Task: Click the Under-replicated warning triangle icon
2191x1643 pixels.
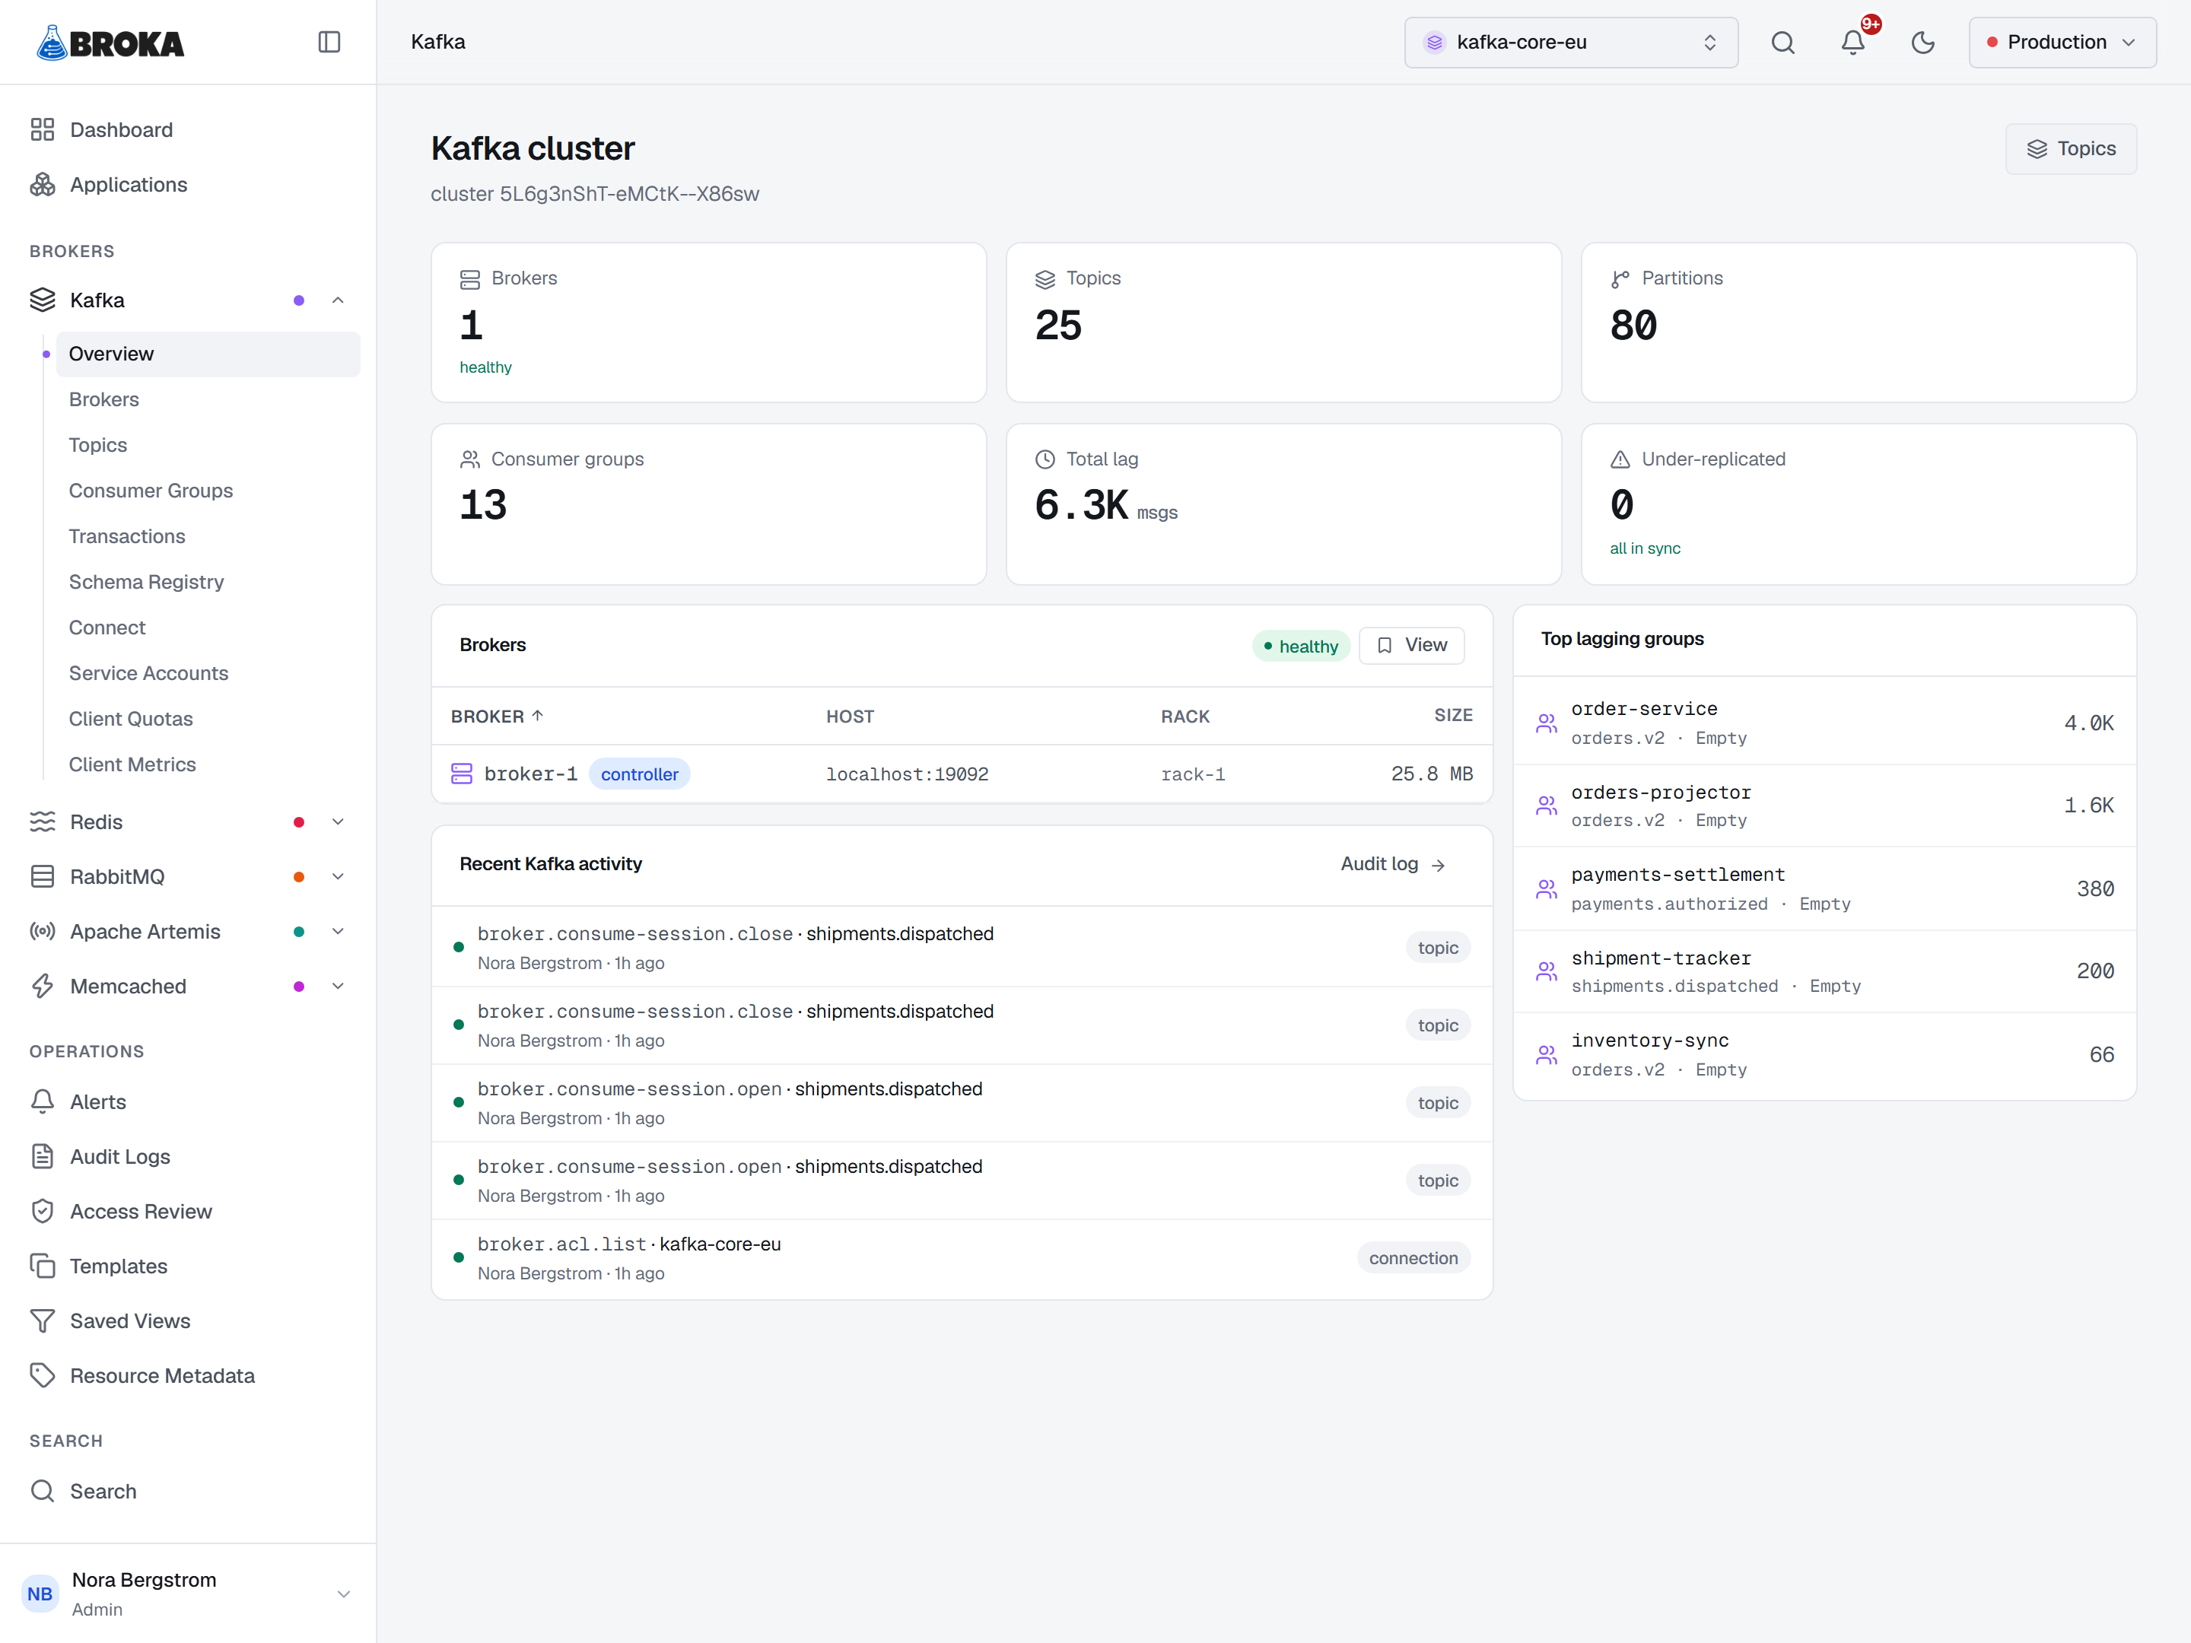Action: [1620, 459]
